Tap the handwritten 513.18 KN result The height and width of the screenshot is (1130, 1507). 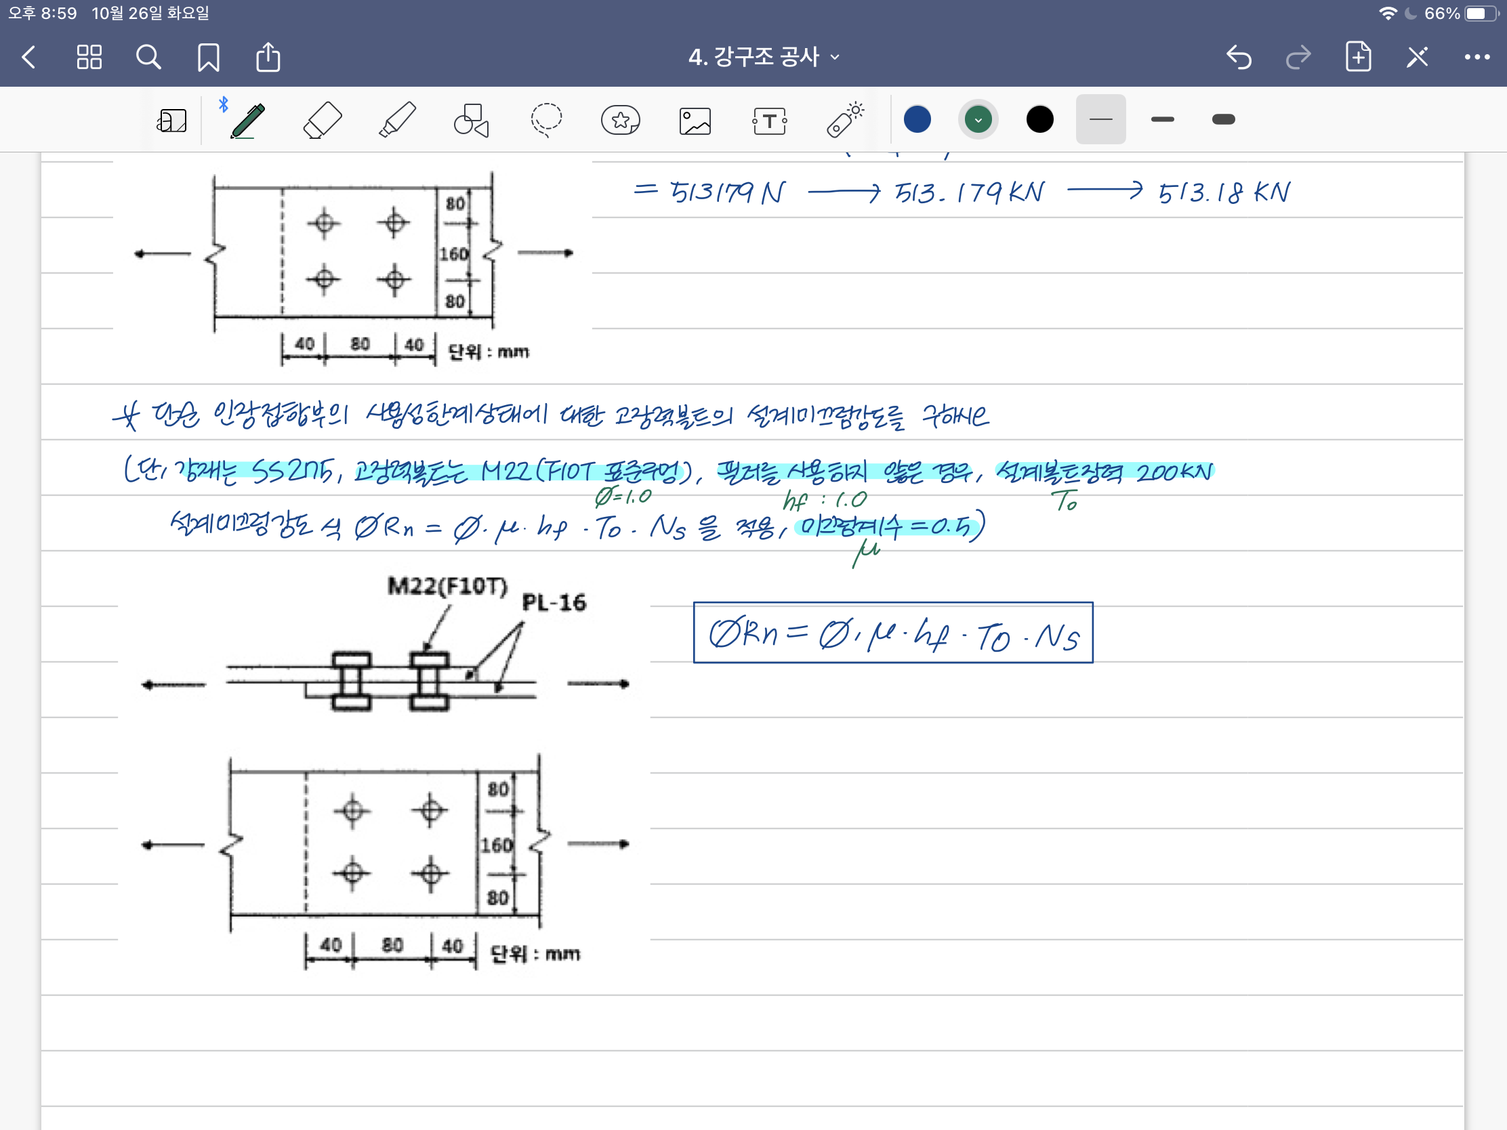[x=1224, y=193]
